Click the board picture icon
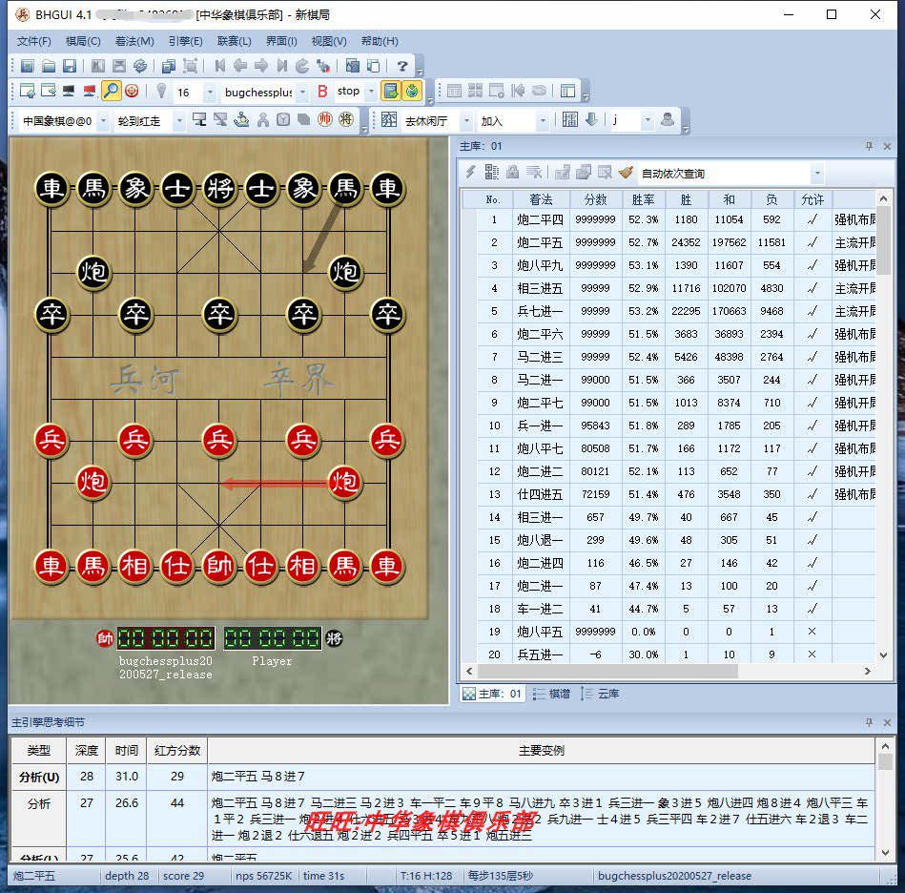Screen dimensions: 905x893 pyautogui.click(x=352, y=66)
